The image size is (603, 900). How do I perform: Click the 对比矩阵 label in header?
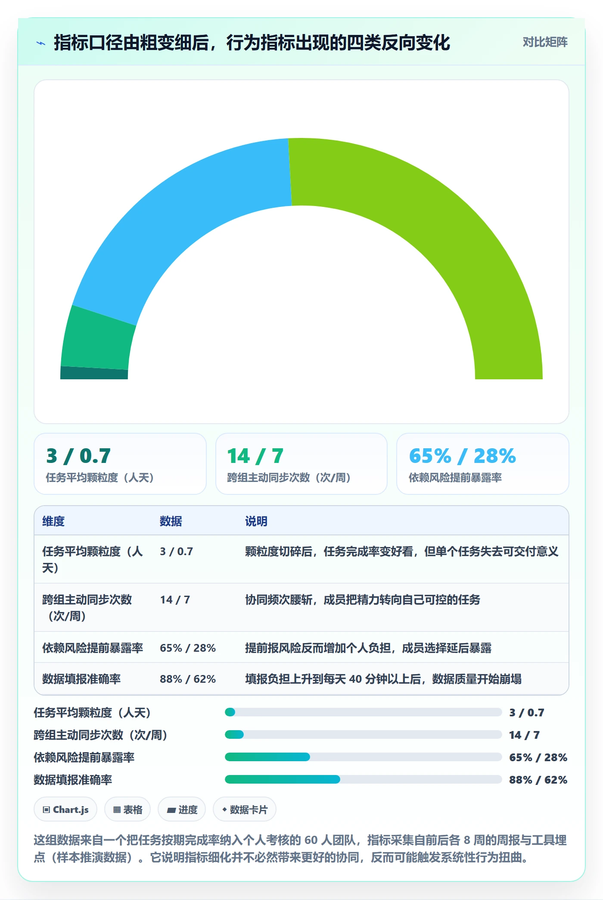click(545, 42)
